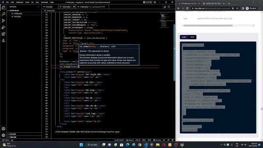The height and width of the screenshot is (148, 263).
Task: Click the PHP language mode status item
Action: point(150,140)
